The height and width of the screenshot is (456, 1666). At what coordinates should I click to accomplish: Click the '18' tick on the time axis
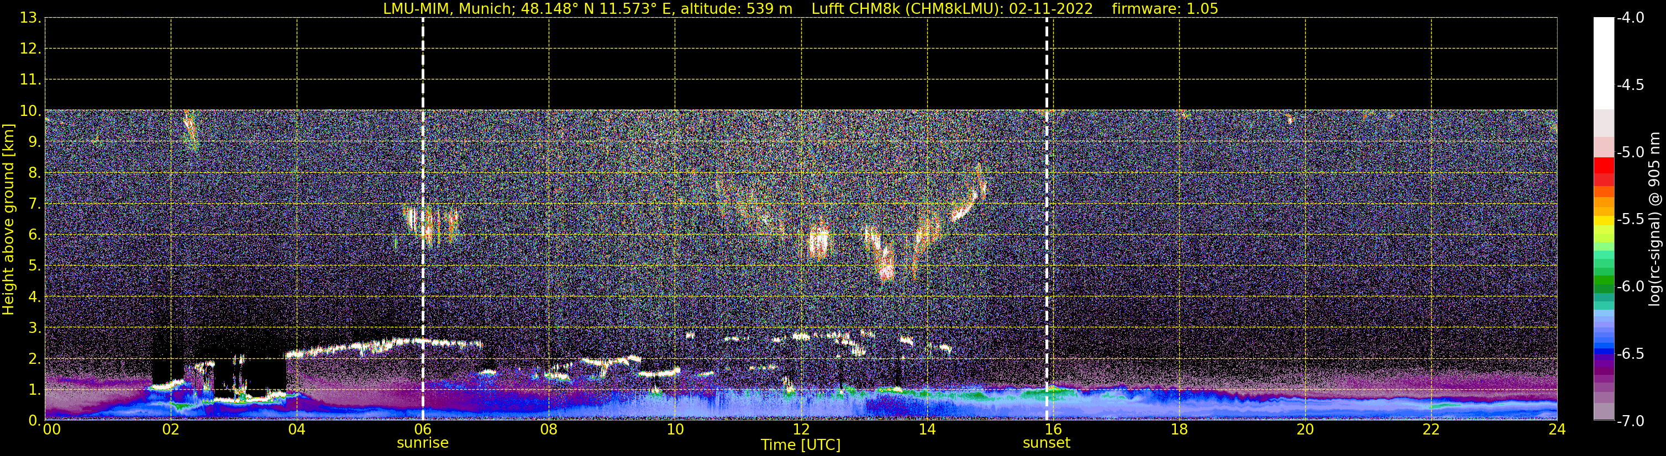pos(1179,430)
